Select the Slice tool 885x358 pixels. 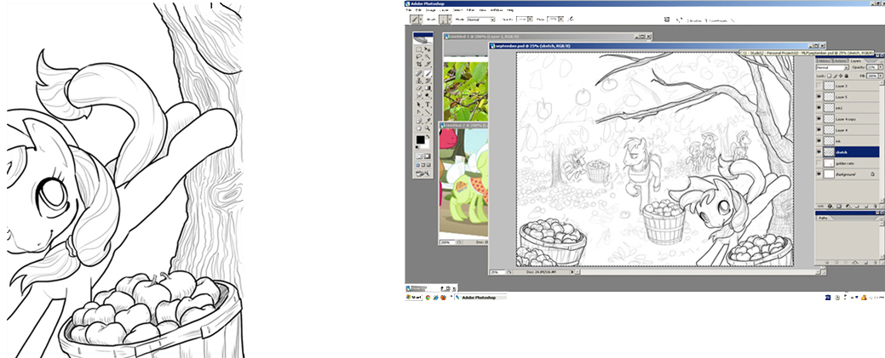(428, 64)
